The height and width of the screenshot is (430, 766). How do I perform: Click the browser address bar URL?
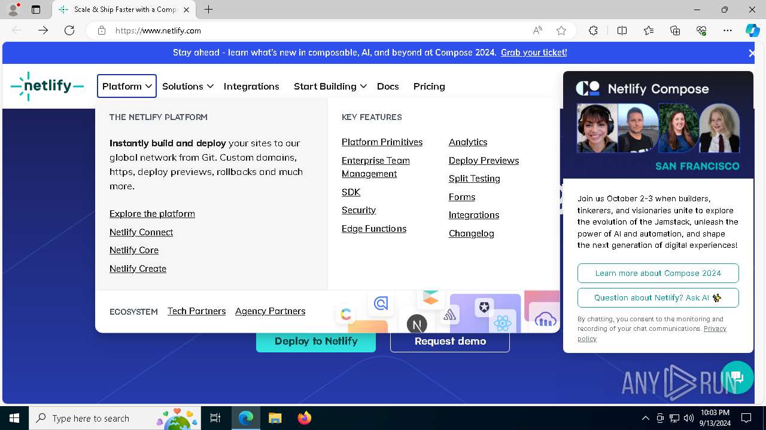pyautogui.click(x=158, y=30)
